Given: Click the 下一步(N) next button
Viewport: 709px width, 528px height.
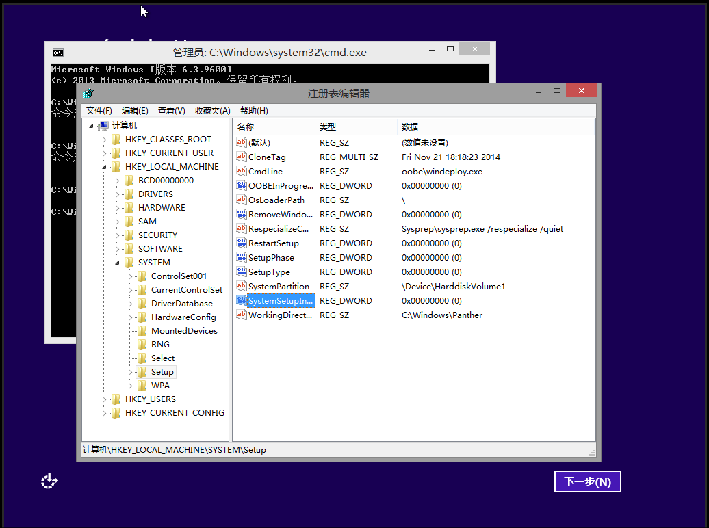Looking at the screenshot, I should click(x=587, y=481).
